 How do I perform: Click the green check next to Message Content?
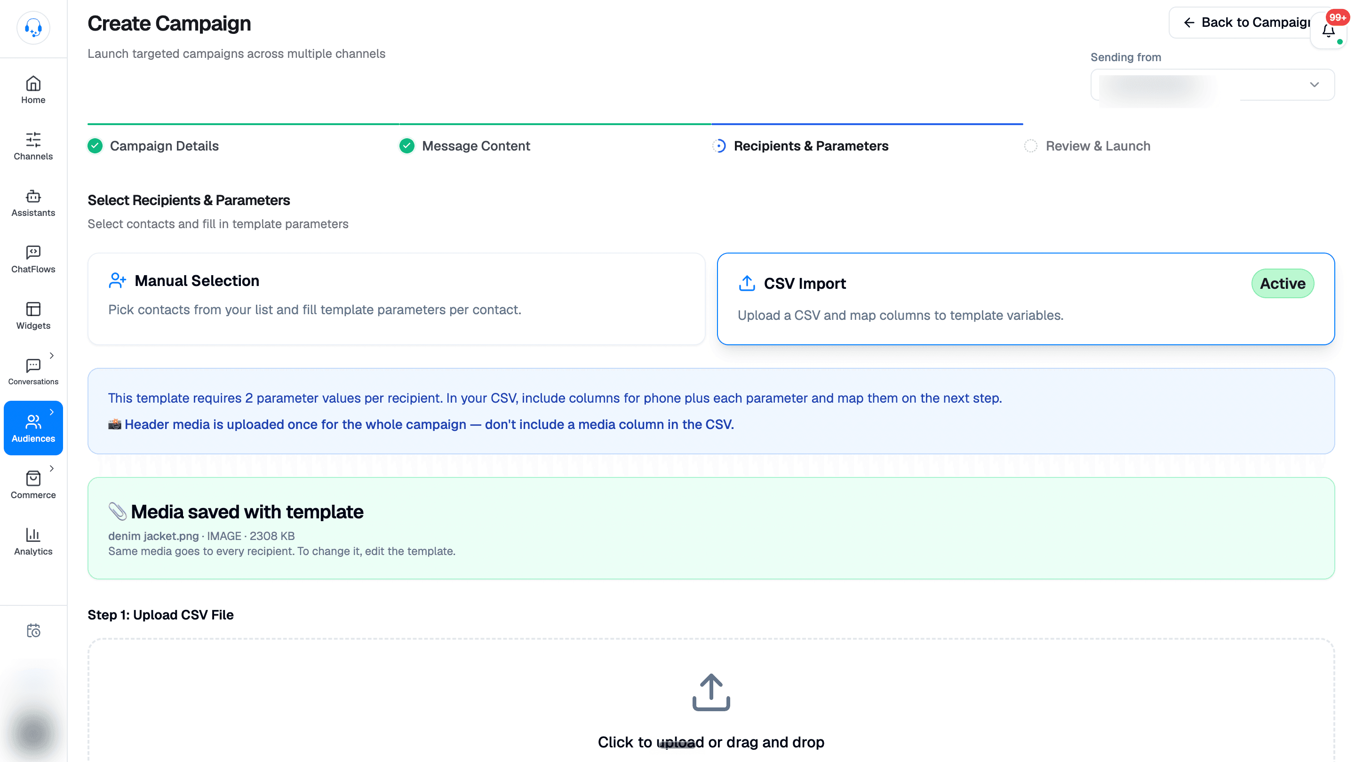(x=406, y=146)
